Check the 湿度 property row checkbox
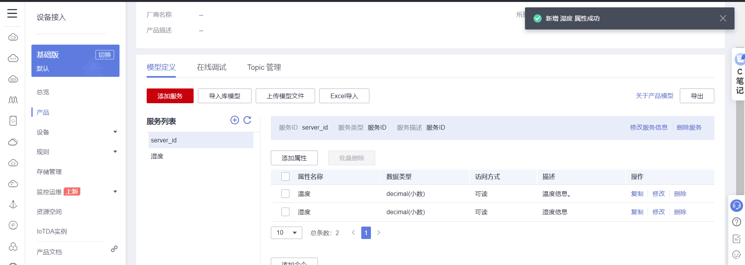 coord(286,212)
